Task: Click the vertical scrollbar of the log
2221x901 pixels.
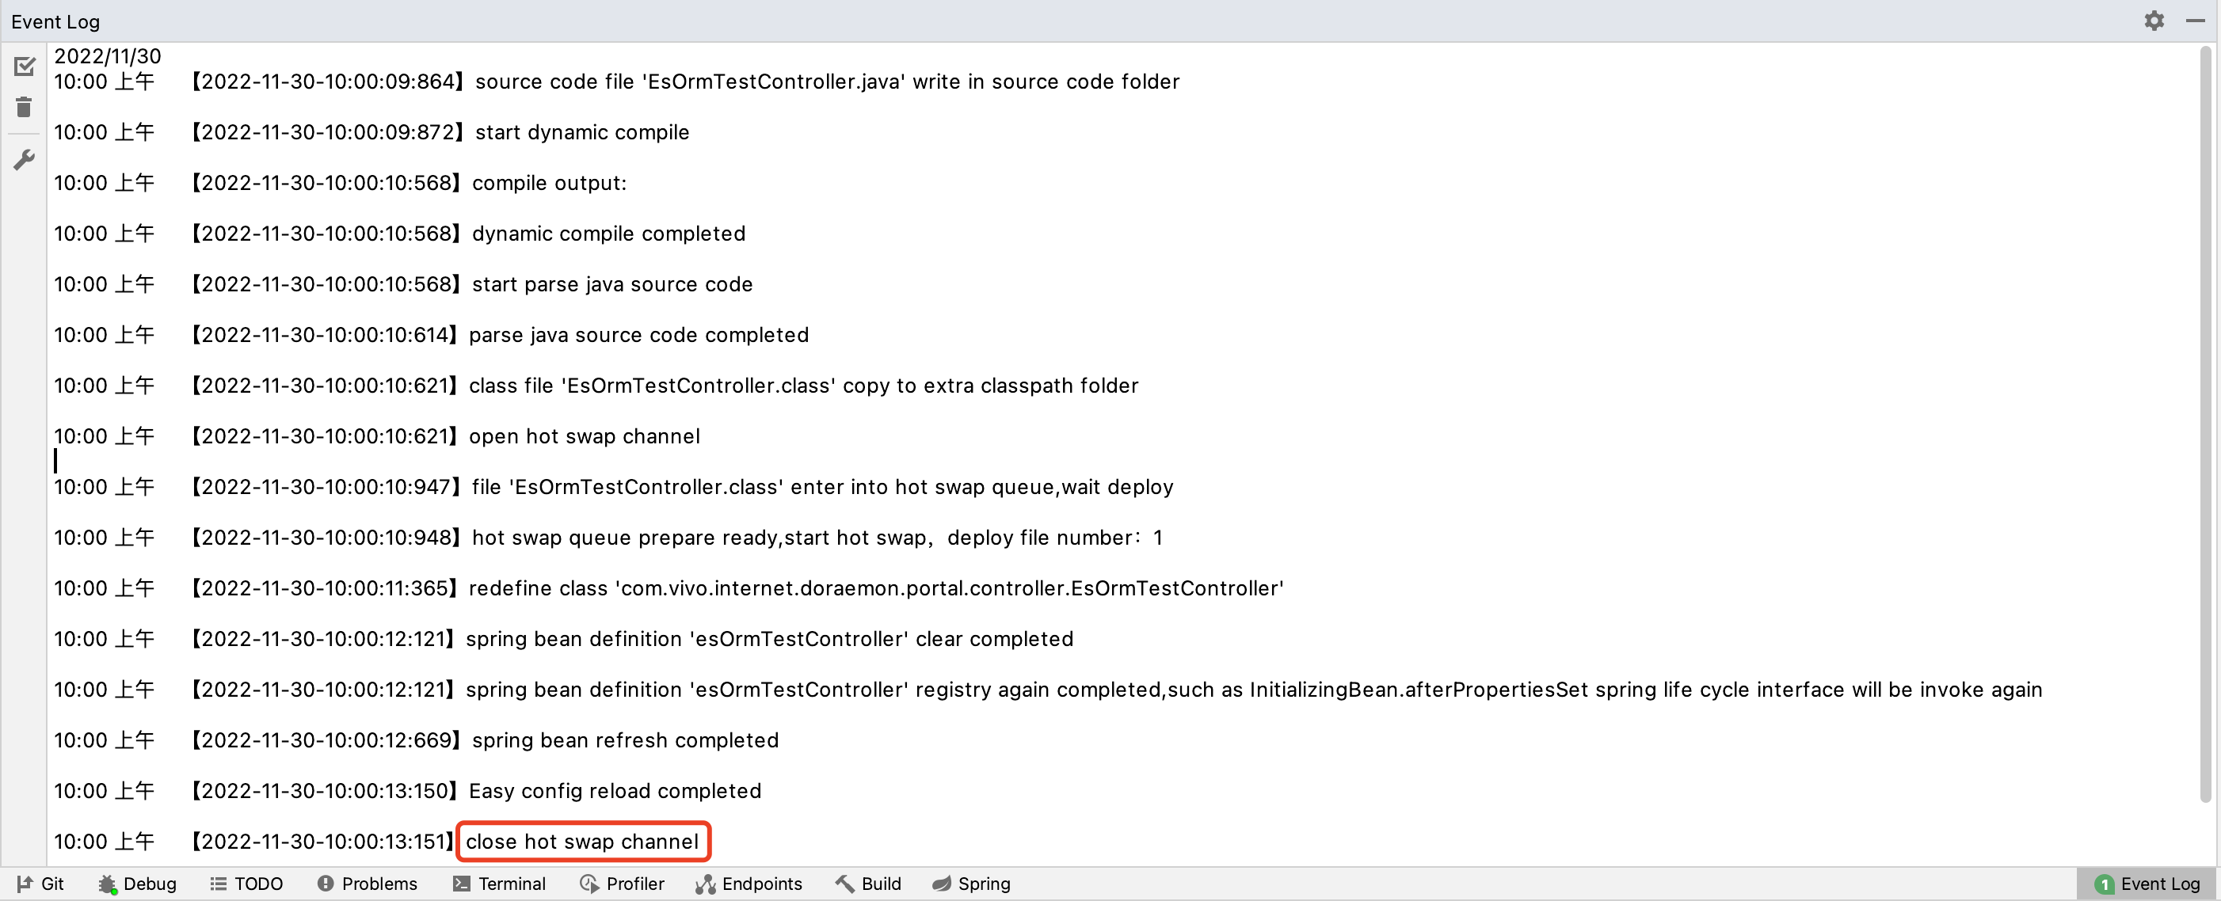Action: click(2205, 423)
